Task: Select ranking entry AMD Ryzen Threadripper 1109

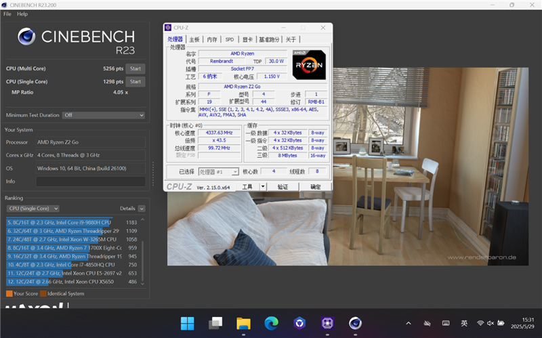Action: 72,231
